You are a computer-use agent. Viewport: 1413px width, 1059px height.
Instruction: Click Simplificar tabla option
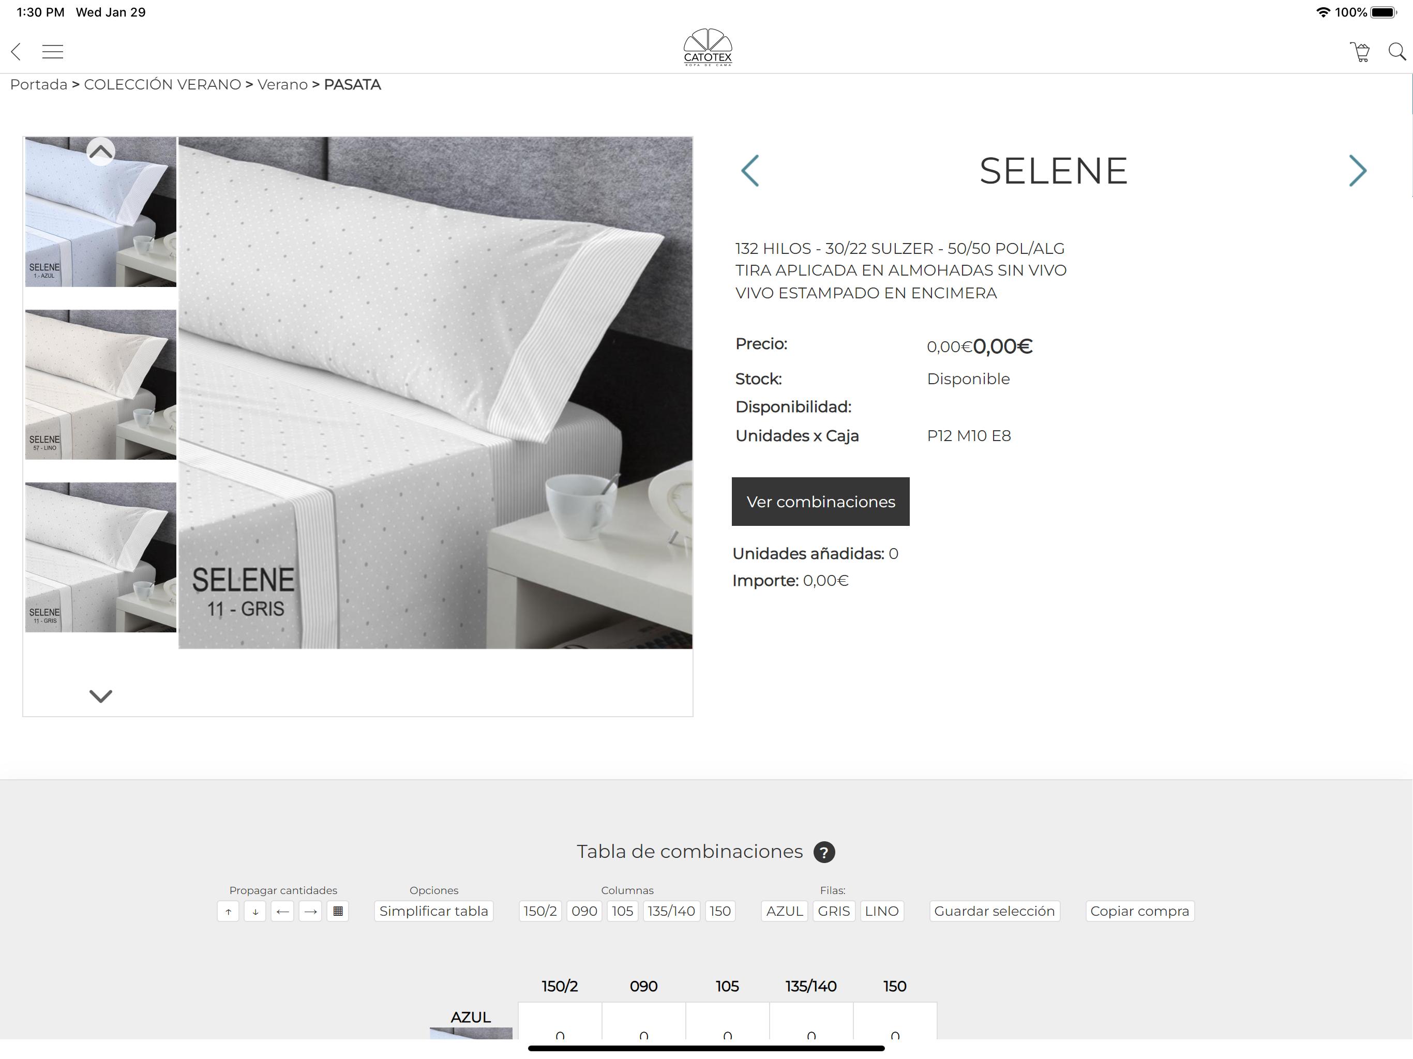coord(434,912)
